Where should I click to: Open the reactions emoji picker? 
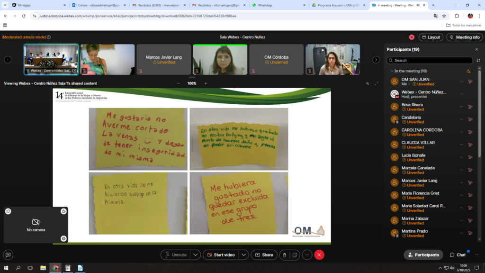click(295, 255)
